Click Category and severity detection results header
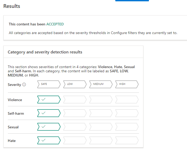This screenshot has width=187, height=154. (x=45, y=52)
